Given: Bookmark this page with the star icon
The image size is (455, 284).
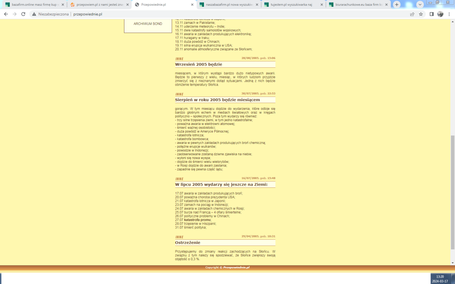Looking at the screenshot, I should point(421,14).
